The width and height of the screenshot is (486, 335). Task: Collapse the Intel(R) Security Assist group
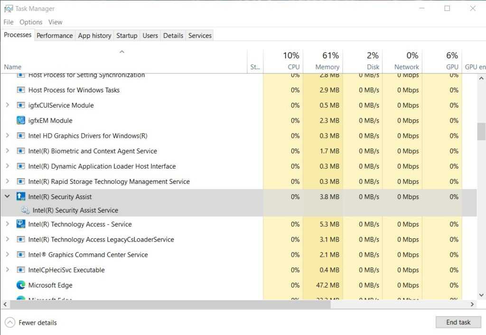click(7, 197)
